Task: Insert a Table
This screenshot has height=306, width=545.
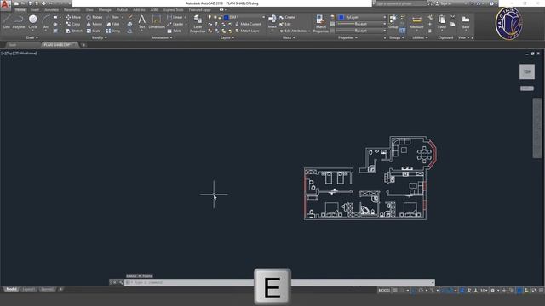Action: (175, 31)
